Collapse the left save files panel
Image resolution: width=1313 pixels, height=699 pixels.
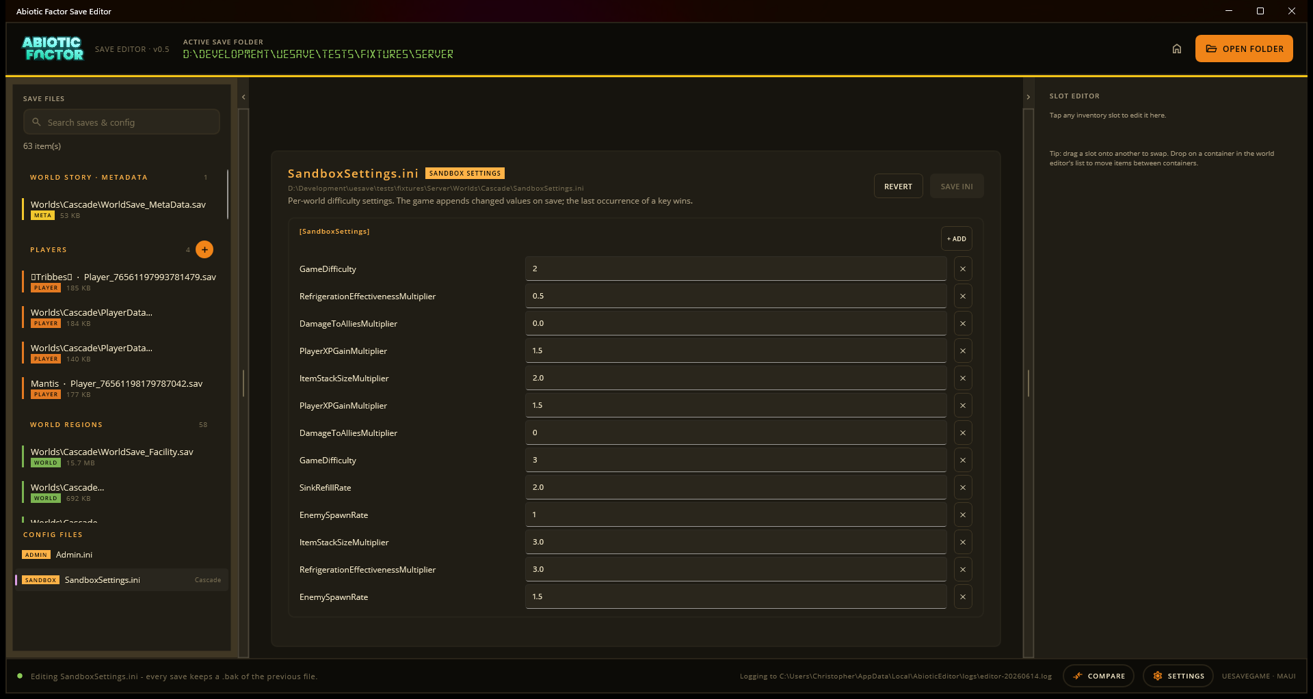click(243, 97)
